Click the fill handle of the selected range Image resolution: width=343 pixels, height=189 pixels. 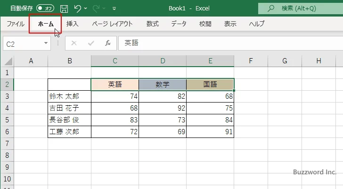point(234,90)
